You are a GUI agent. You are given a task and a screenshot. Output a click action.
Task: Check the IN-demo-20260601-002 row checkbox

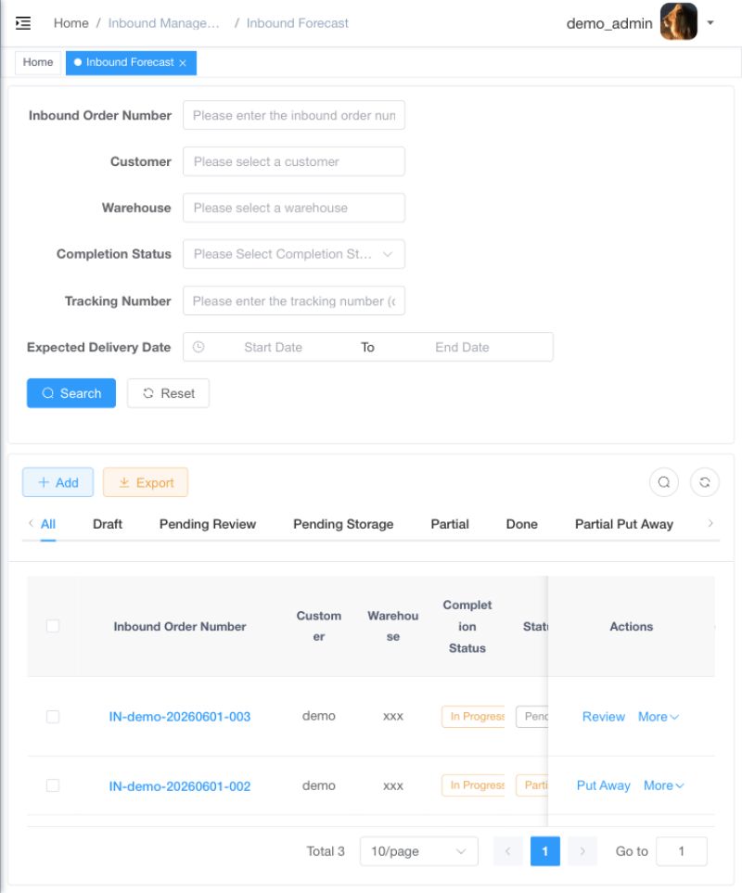[52, 785]
